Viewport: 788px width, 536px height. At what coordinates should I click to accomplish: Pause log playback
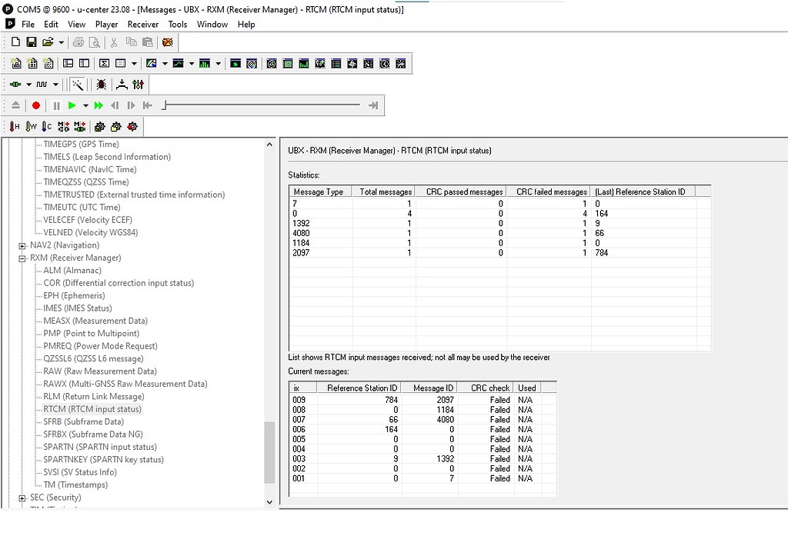point(57,106)
